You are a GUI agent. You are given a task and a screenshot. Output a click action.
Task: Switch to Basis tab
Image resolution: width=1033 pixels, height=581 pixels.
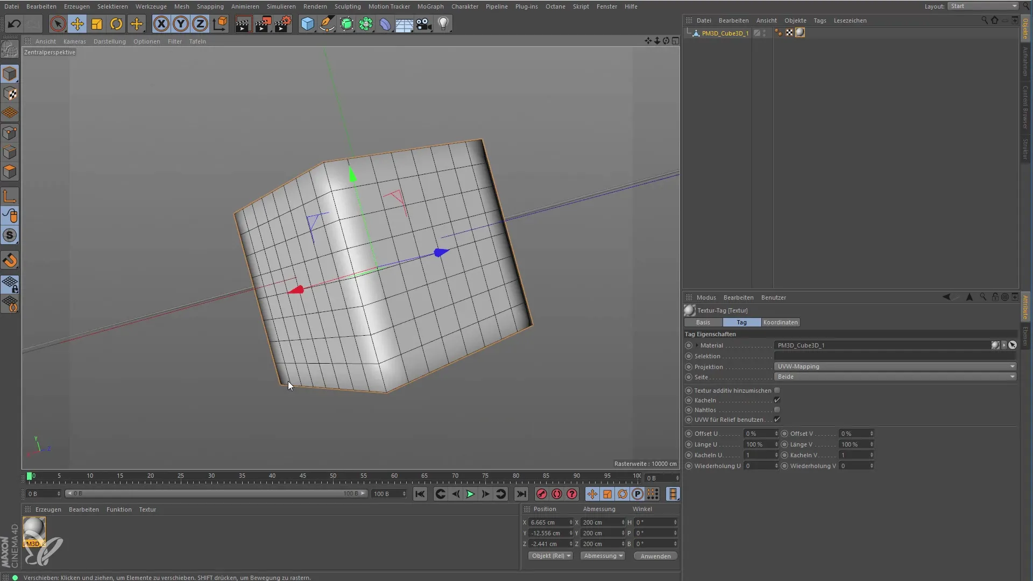703,322
